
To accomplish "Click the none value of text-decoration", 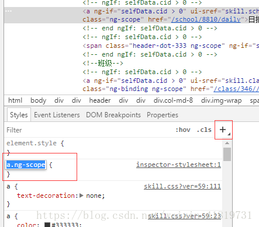I will [94, 195].
